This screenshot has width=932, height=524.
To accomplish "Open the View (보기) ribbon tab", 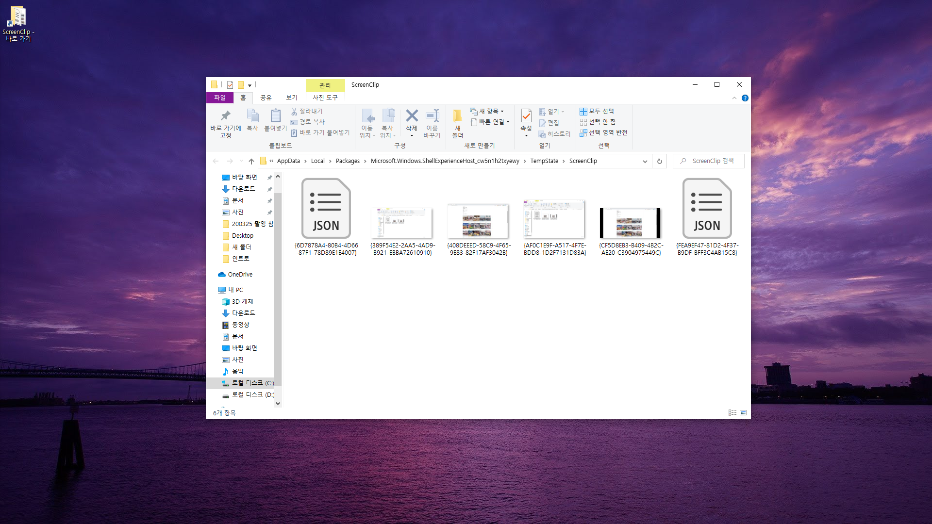I will [x=291, y=98].
